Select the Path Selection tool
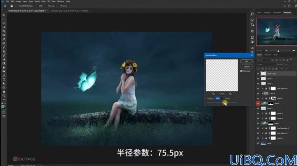 pyautogui.click(x=4, y=83)
